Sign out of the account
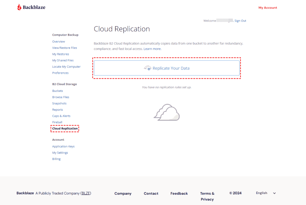The width and height of the screenshot is (306, 205). (240, 21)
